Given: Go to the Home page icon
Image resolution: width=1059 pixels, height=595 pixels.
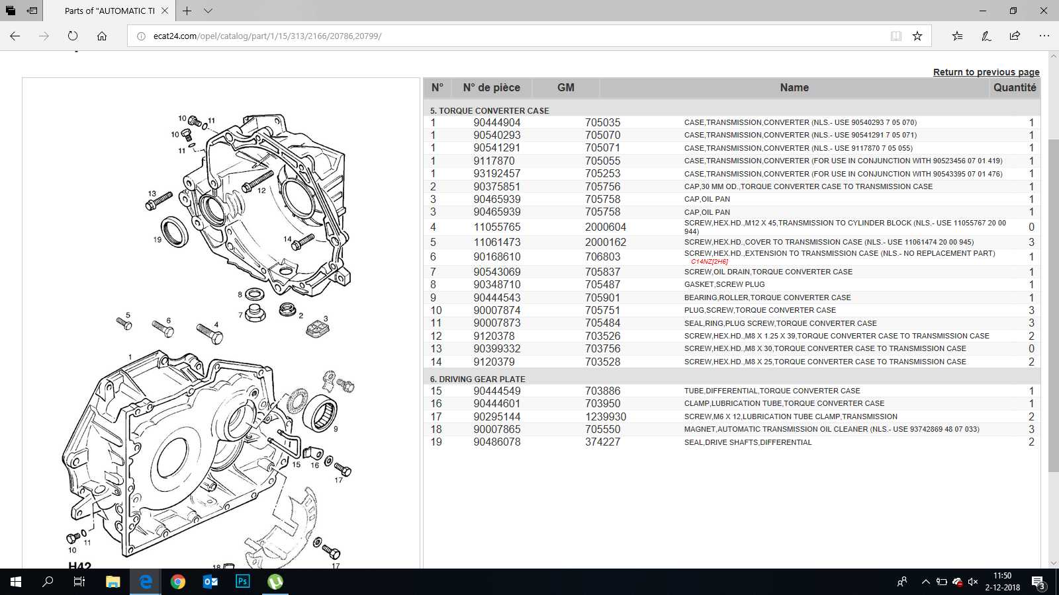Looking at the screenshot, I should coord(102,36).
